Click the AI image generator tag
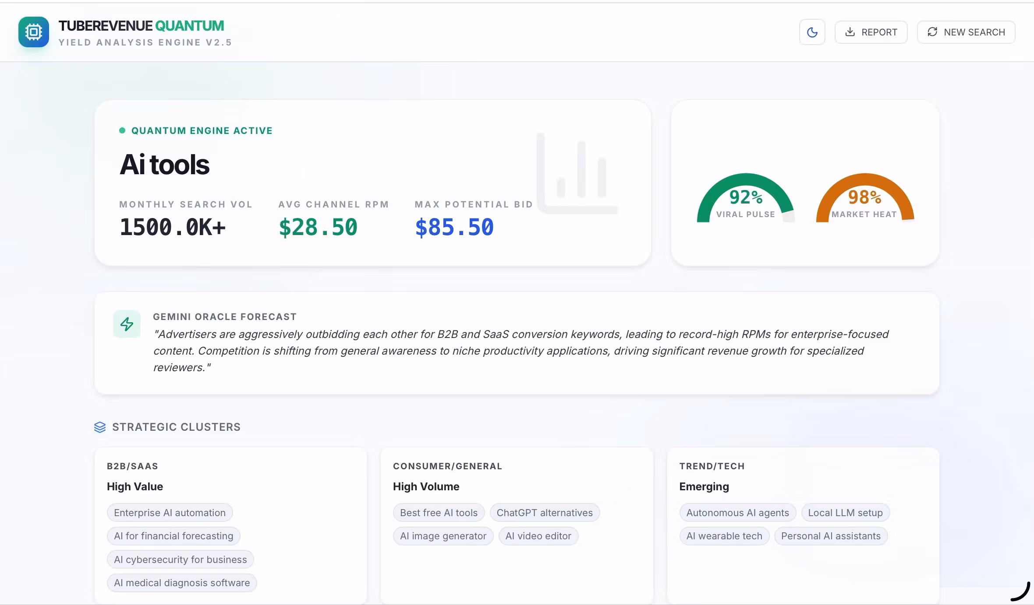The height and width of the screenshot is (605, 1034). coord(443,536)
